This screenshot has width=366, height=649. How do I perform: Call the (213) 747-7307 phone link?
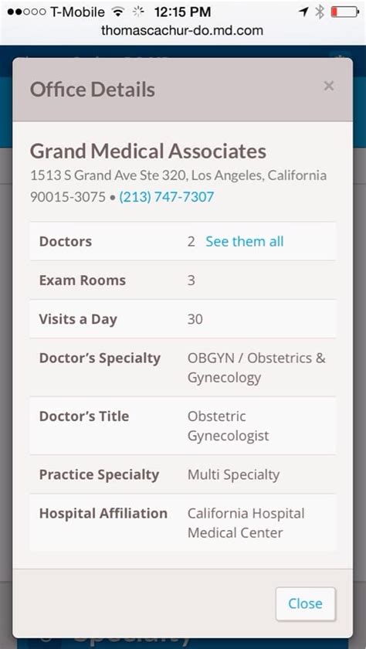[167, 196]
